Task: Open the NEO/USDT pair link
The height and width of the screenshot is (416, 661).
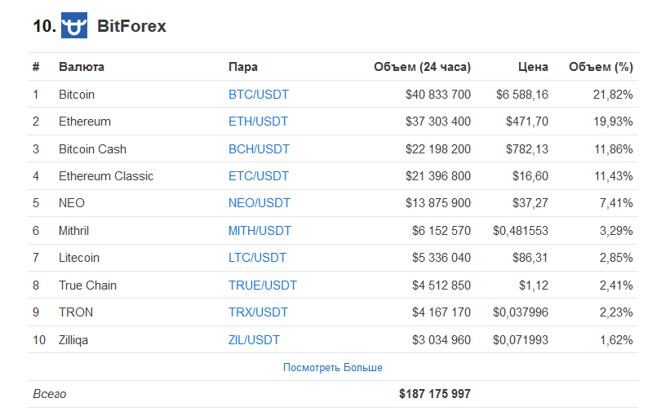Action: tap(260, 203)
